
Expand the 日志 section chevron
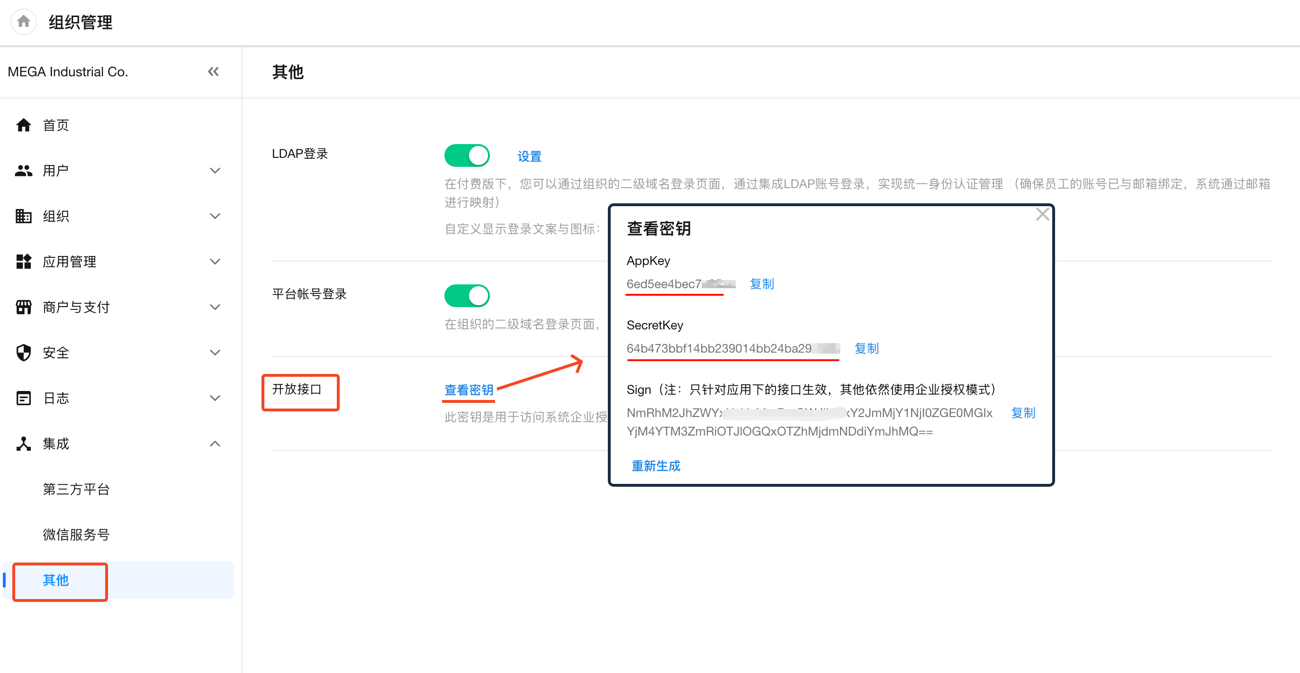point(215,398)
